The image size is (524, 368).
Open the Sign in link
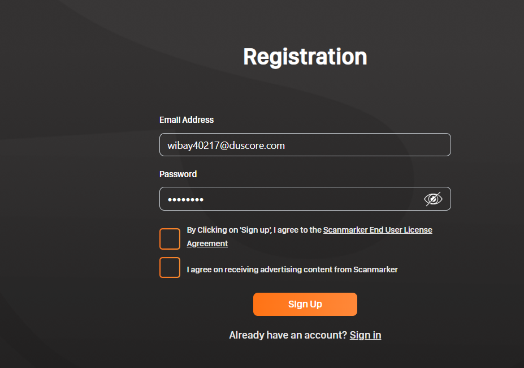coord(365,335)
